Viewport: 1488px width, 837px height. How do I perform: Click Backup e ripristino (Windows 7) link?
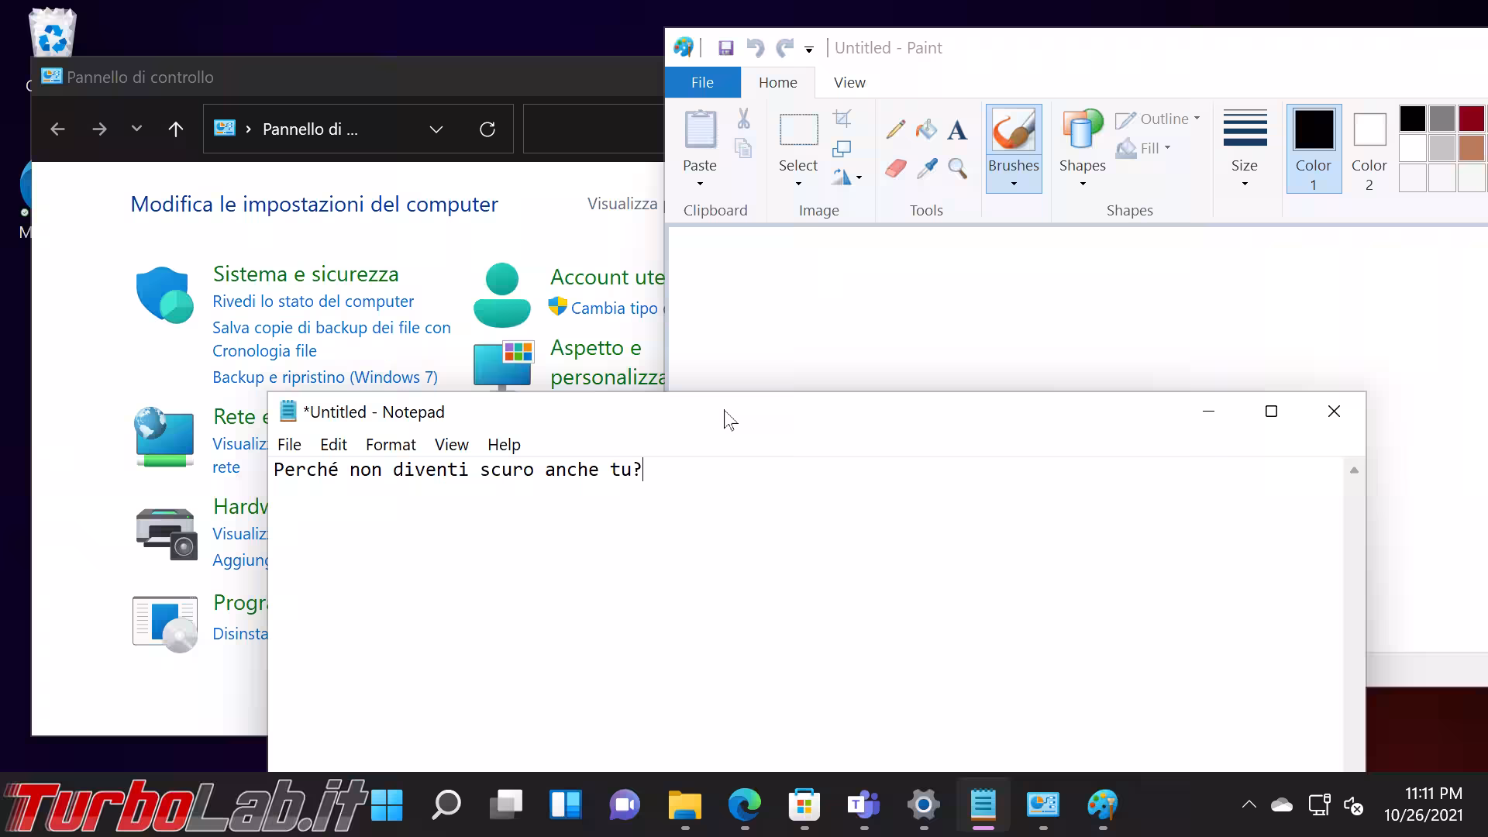click(325, 377)
